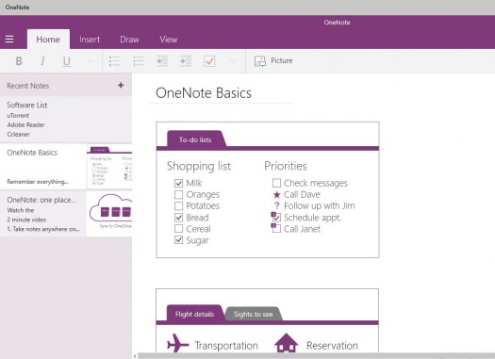Click the question mark tag beside Follow up

pyautogui.click(x=276, y=205)
